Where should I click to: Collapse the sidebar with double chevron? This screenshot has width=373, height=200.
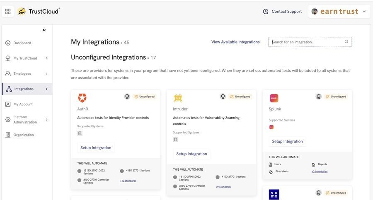pyautogui.click(x=44, y=30)
